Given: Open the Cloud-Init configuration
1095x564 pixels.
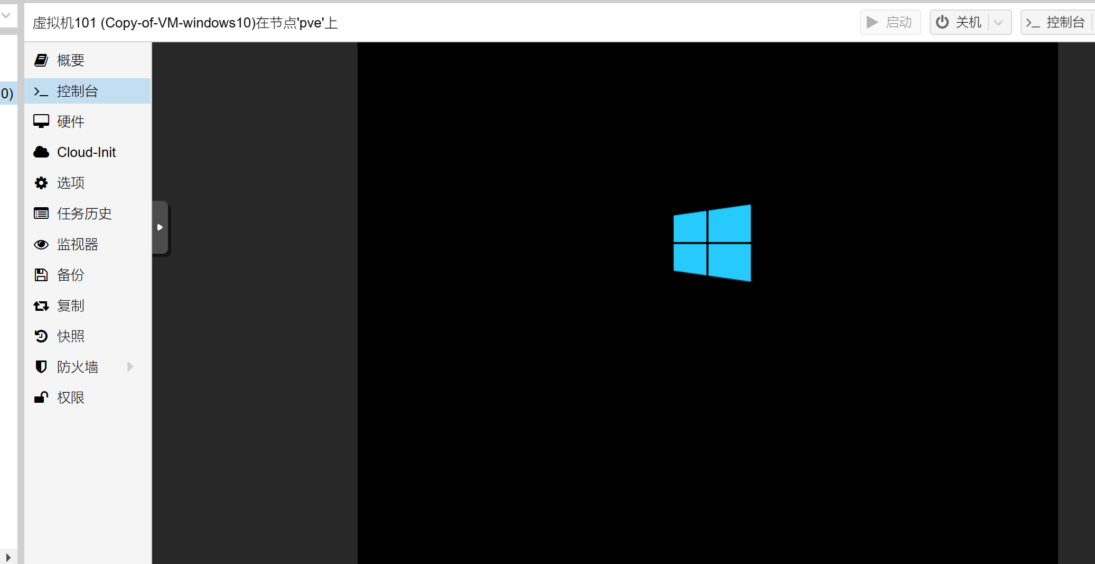Looking at the screenshot, I should pos(88,152).
